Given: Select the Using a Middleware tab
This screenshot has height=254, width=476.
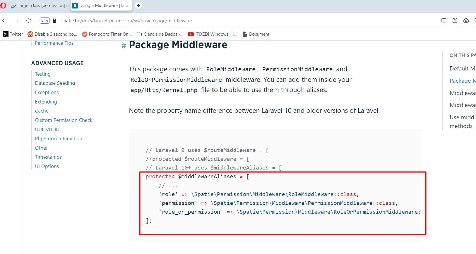Looking at the screenshot, I should (101, 6).
